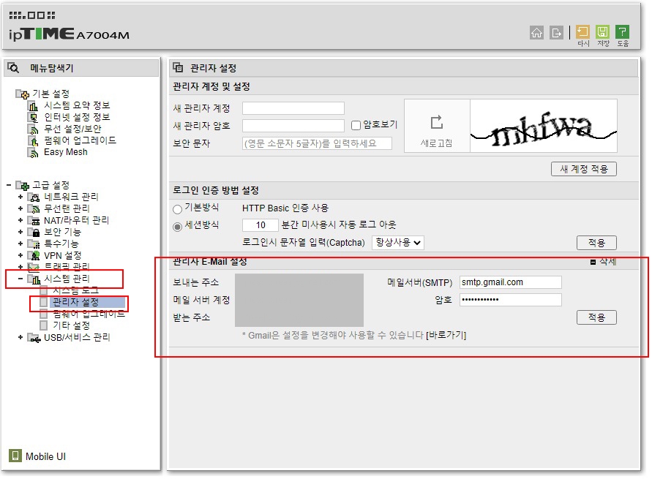This screenshot has width=652, height=479.
Task: Click the 메일서버(SMTP) field
Action: [510, 282]
